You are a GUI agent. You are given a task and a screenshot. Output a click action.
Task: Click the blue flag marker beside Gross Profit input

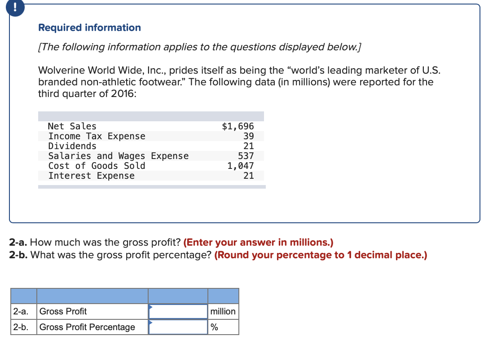(150, 308)
